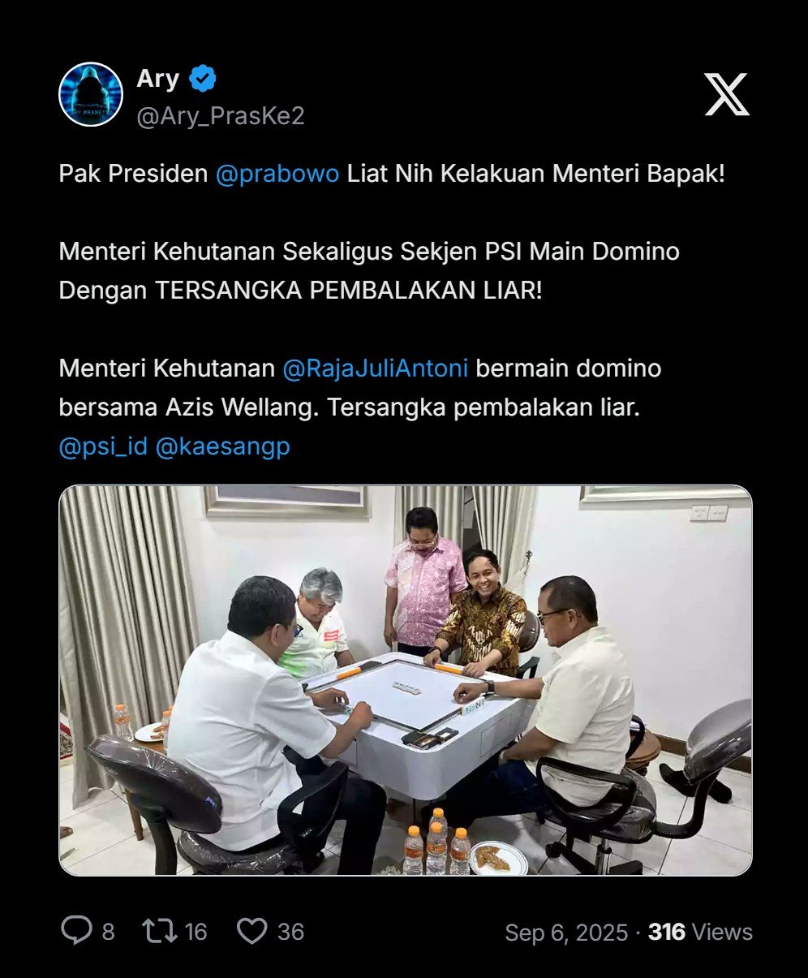Click the X logo in the corner
The height and width of the screenshot is (978, 808).
coord(726,94)
